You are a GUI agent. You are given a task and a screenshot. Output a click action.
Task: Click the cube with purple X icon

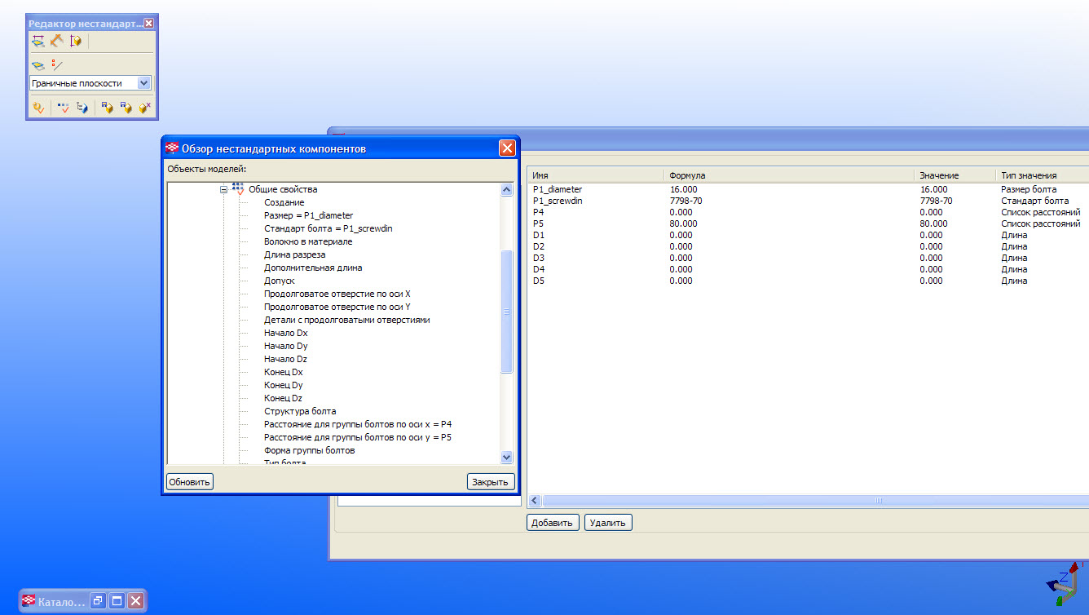[145, 107]
